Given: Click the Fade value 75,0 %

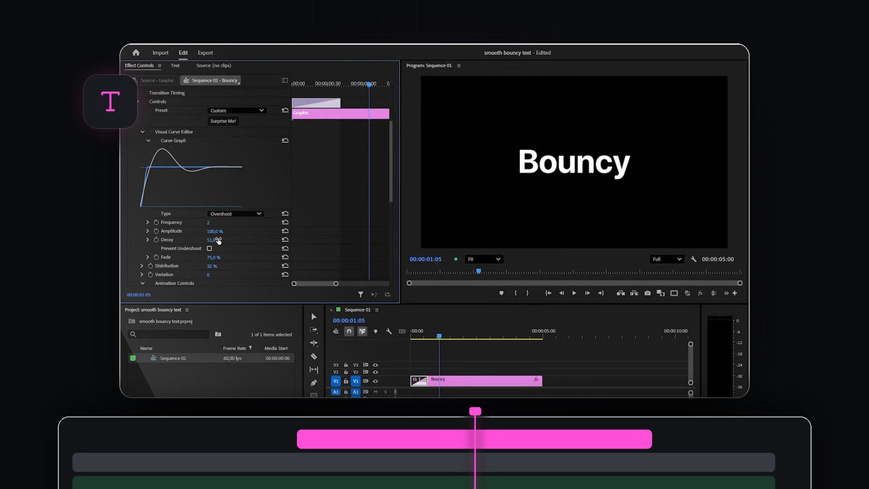Looking at the screenshot, I should pyautogui.click(x=214, y=257).
